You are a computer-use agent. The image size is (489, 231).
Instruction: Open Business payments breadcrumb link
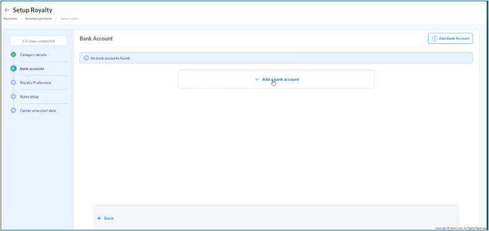[x=39, y=19]
